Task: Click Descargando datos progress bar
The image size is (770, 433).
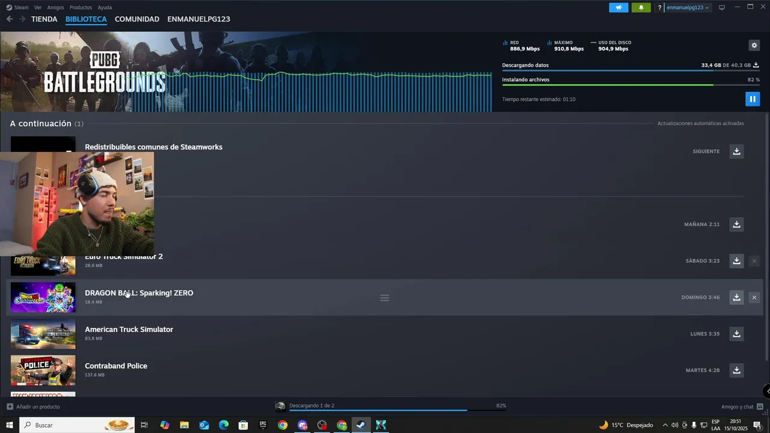Action: click(x=630, y=71)
